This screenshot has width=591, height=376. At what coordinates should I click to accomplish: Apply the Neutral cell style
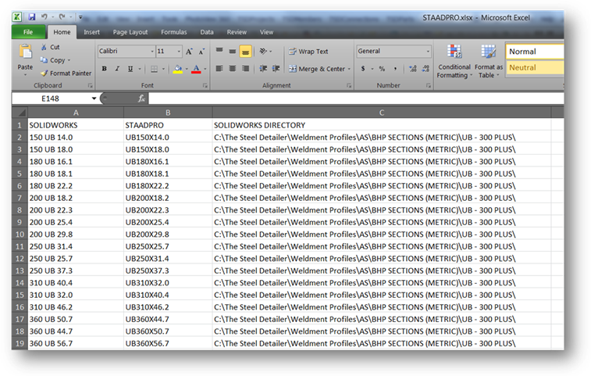(535, 67)
